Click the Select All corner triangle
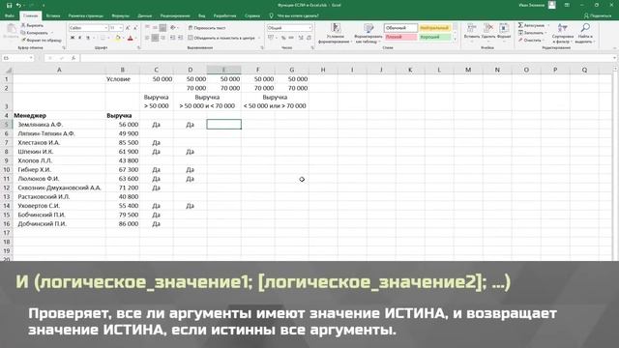Viewport: 619px width, 348px height. tap(8, 71)
